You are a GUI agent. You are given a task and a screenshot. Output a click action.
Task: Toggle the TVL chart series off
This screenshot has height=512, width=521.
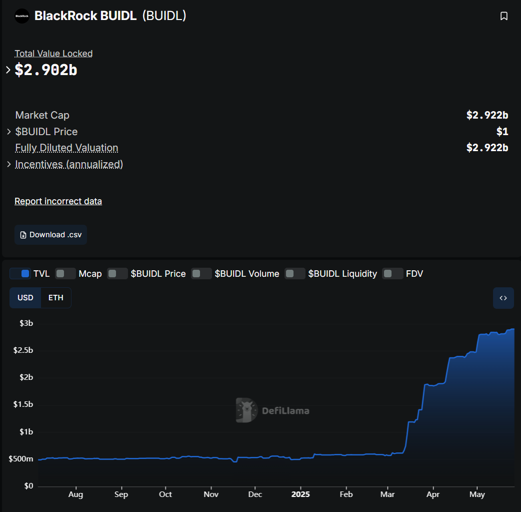(20, 274)
